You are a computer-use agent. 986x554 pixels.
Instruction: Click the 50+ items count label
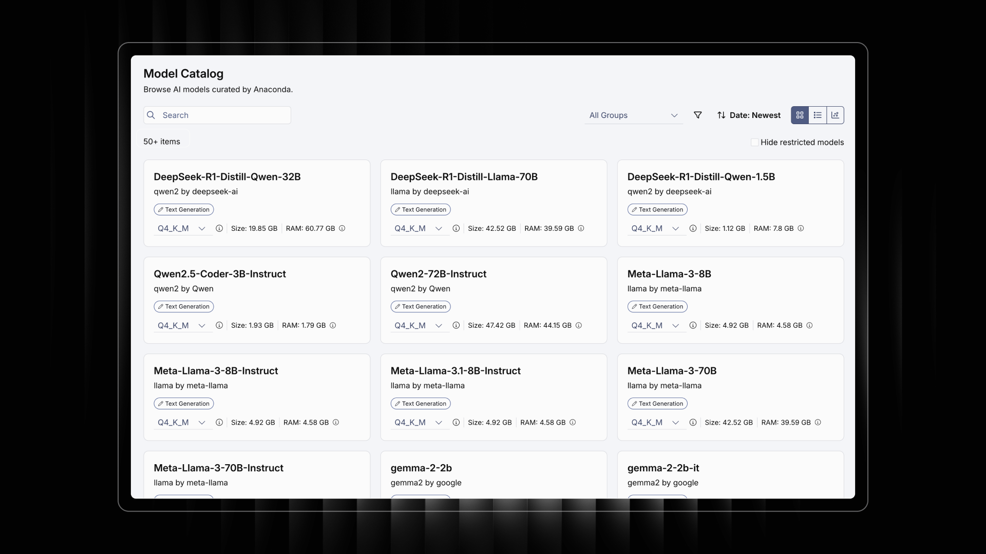coord(162,142)
